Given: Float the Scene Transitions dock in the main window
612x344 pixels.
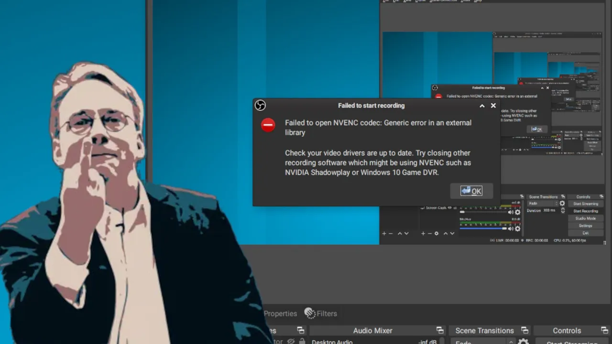Looking at the screenshot, I should point(525,330).
